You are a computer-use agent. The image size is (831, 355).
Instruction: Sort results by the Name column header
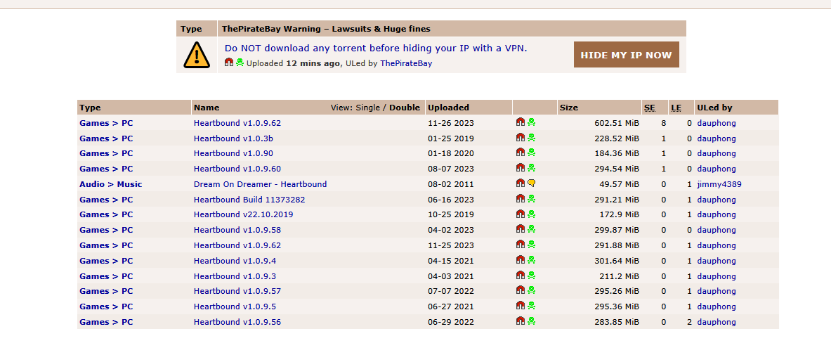(x=207, y=108)
